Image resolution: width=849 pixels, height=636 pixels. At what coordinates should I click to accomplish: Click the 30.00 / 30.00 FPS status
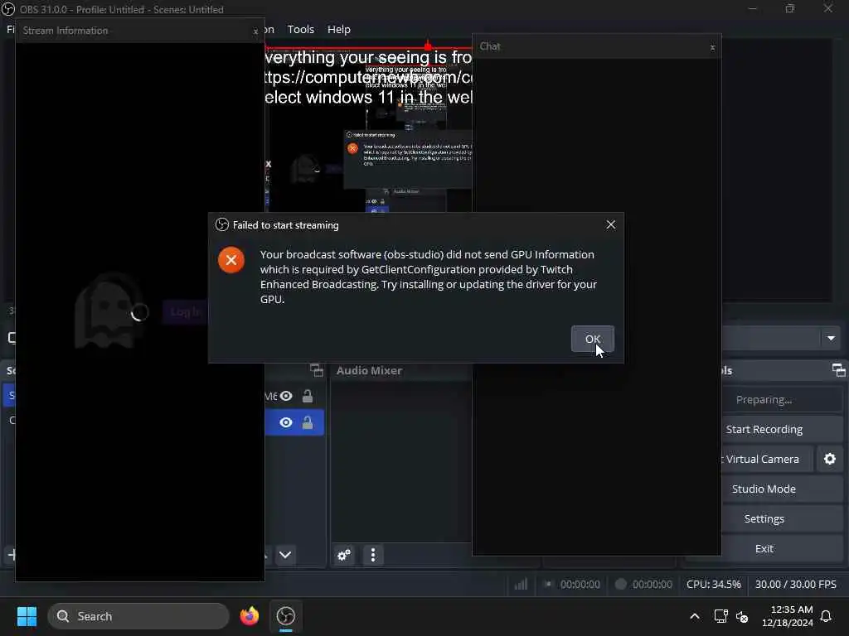coord(795,584)
